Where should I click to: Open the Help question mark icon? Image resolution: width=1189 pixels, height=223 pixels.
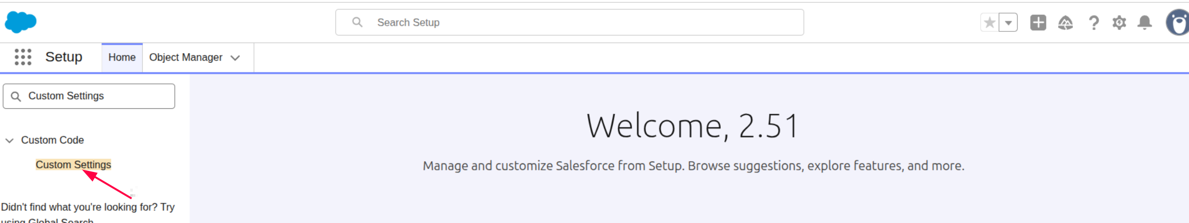coord(1094,23)
